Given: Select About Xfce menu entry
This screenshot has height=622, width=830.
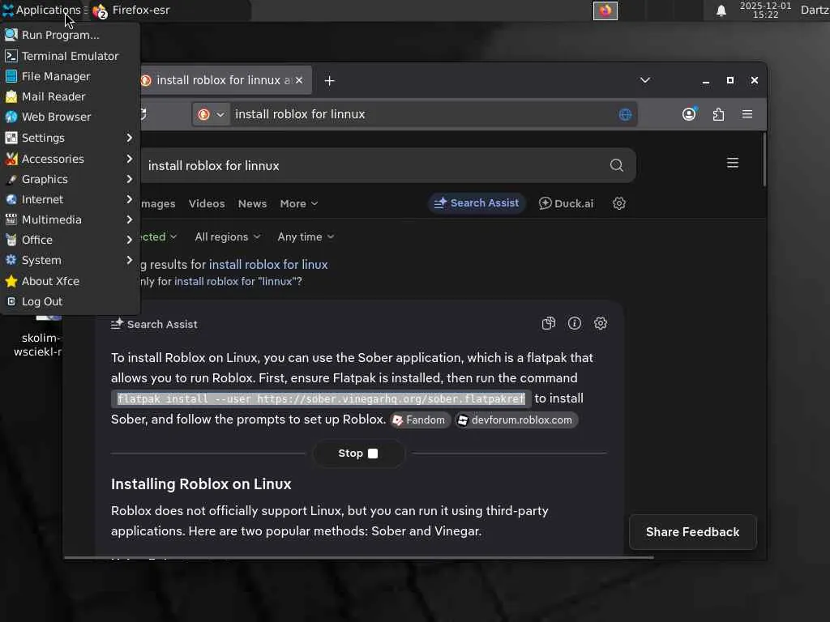Looking at the screenshot, I should tap(70, 281).
